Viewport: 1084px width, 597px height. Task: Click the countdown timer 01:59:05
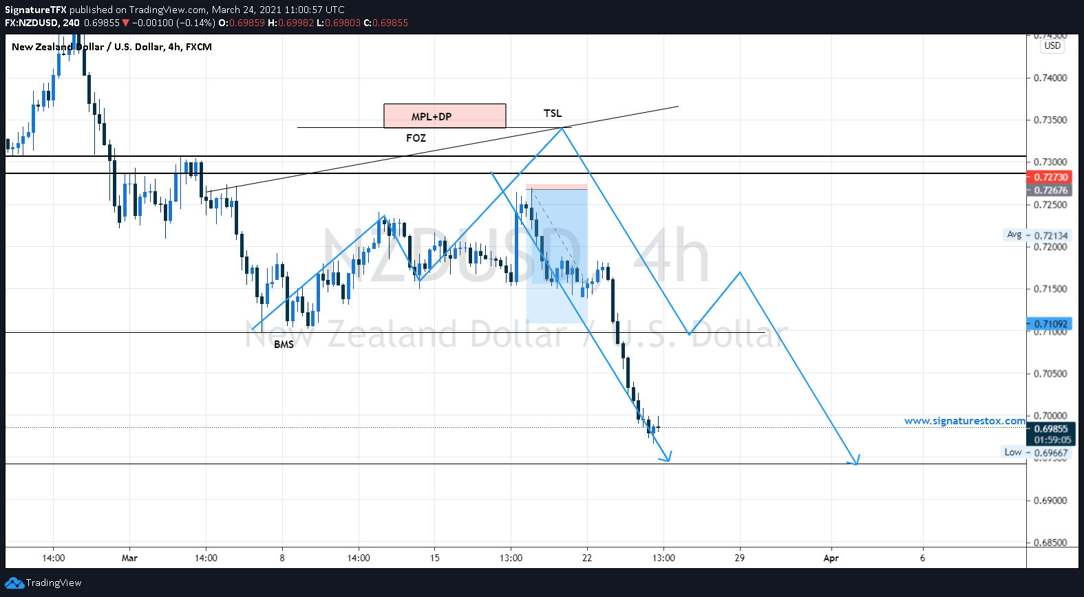(1052, 440)
